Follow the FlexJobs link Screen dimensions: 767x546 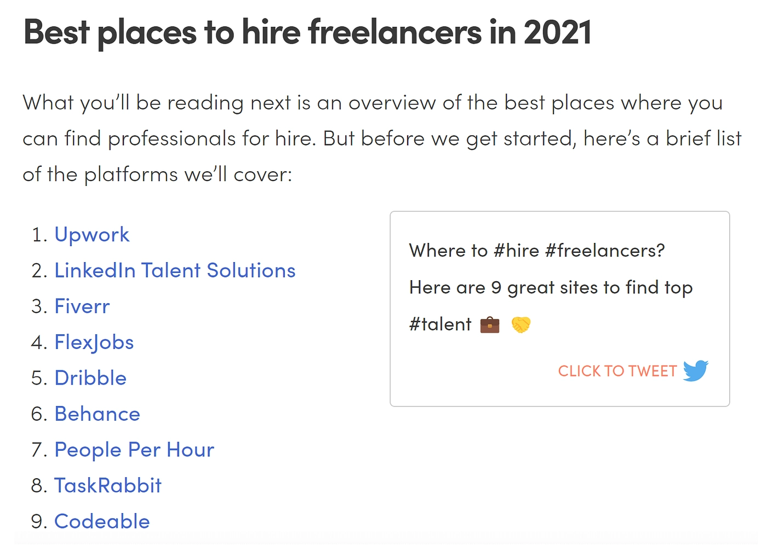pos(94,342)
